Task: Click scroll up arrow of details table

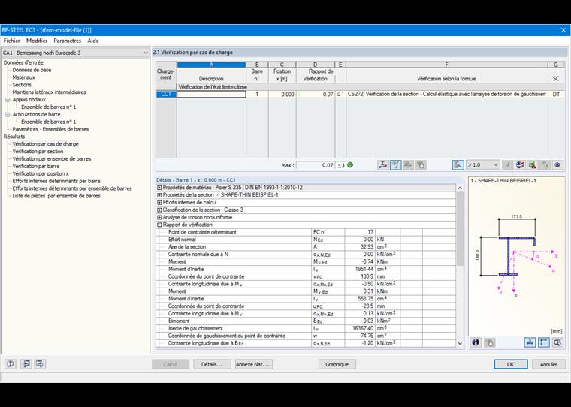Action: coord(460,188)
